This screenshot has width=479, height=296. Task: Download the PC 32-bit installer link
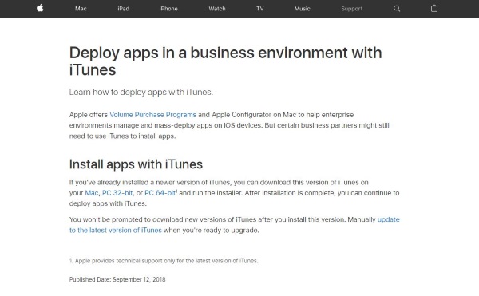117,193
